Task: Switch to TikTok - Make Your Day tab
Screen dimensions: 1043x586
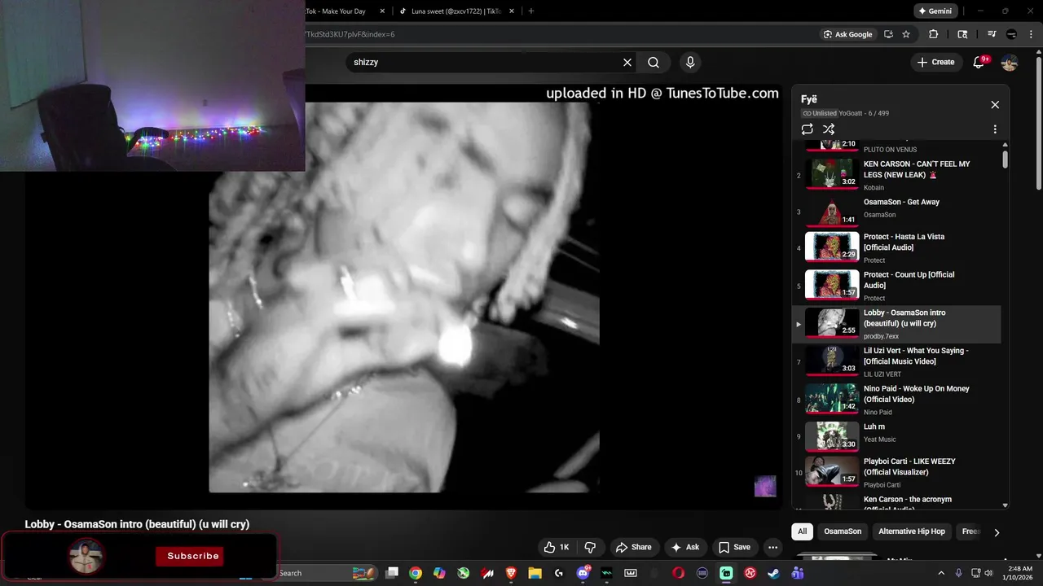Action: [x=341, y=11]
